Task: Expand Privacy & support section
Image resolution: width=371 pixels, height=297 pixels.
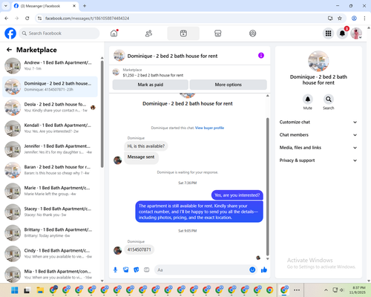Action: click(x=318, y=160)
